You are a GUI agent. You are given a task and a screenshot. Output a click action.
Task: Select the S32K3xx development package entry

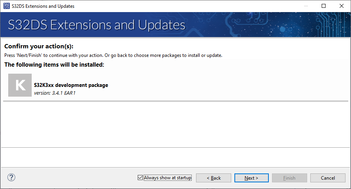tap(71, 85)
